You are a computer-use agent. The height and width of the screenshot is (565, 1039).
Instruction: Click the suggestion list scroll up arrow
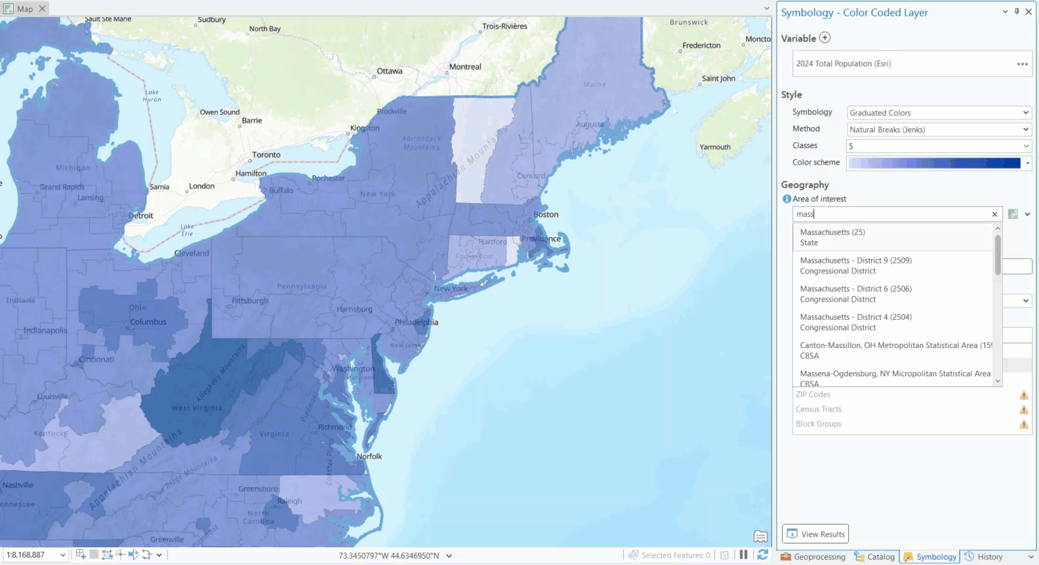[998, 229]
